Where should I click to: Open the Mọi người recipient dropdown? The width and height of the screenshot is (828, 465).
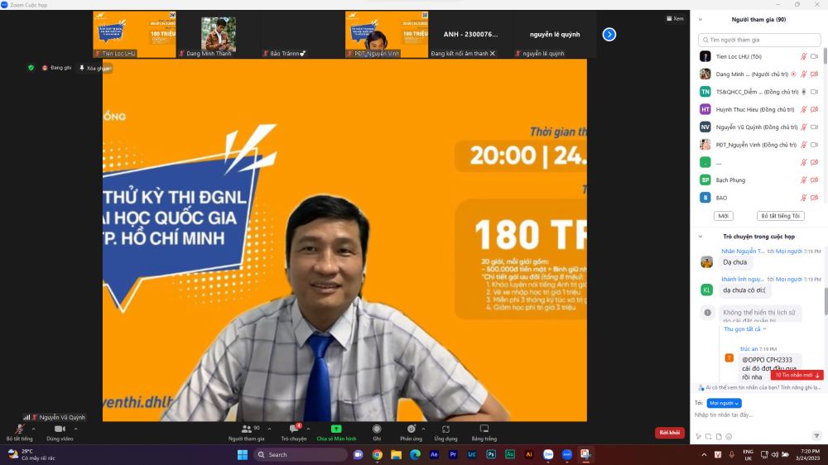pos(724,403)
